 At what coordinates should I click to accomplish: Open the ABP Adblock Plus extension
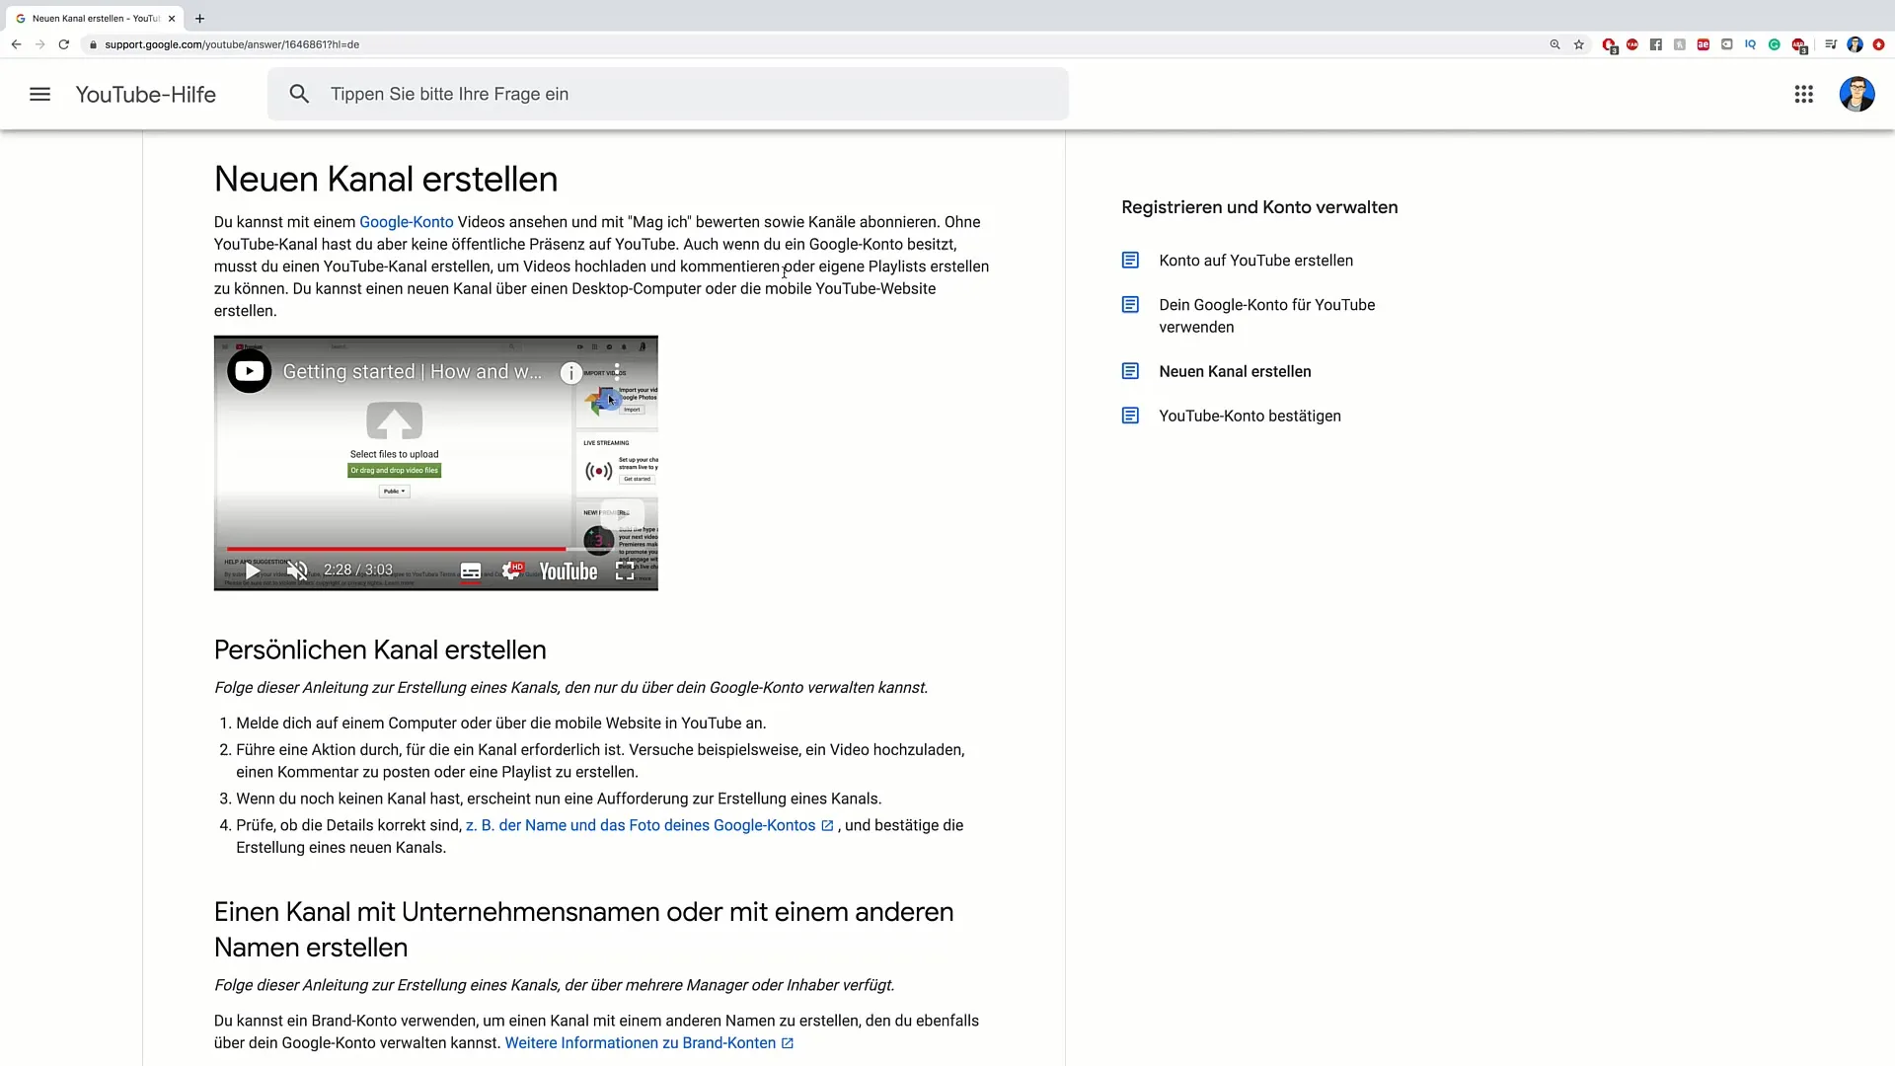pyautogui.click(x=1799, y=45)
